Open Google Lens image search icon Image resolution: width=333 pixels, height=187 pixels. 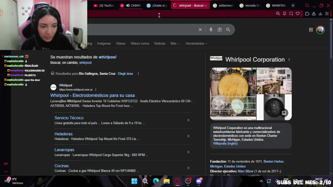220,30
